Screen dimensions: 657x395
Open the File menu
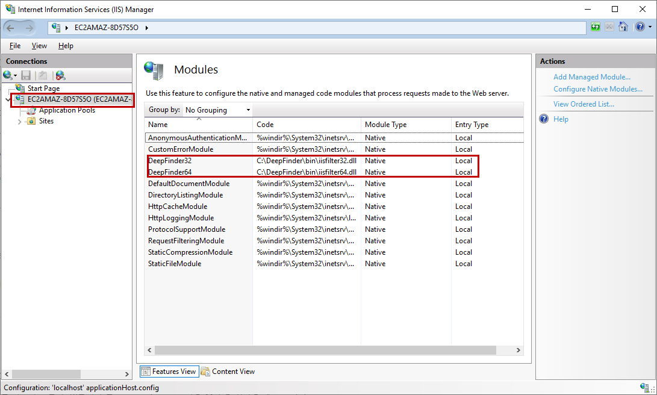pos(15,46)
